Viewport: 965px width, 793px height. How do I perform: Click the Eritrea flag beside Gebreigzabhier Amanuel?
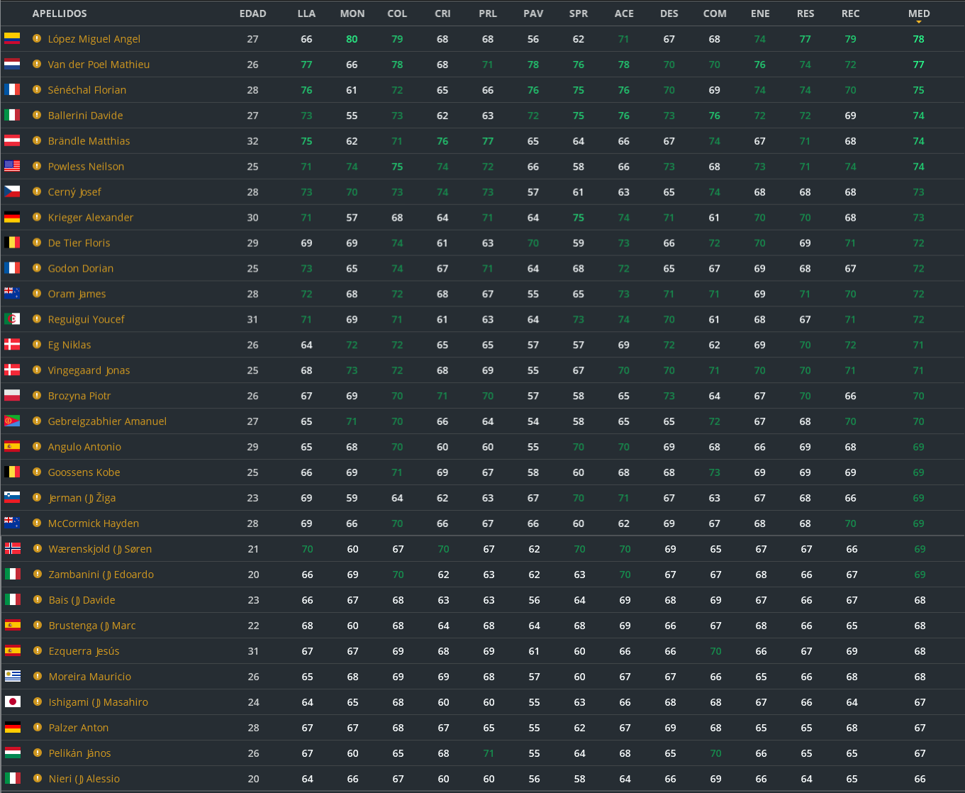(12, 421)
